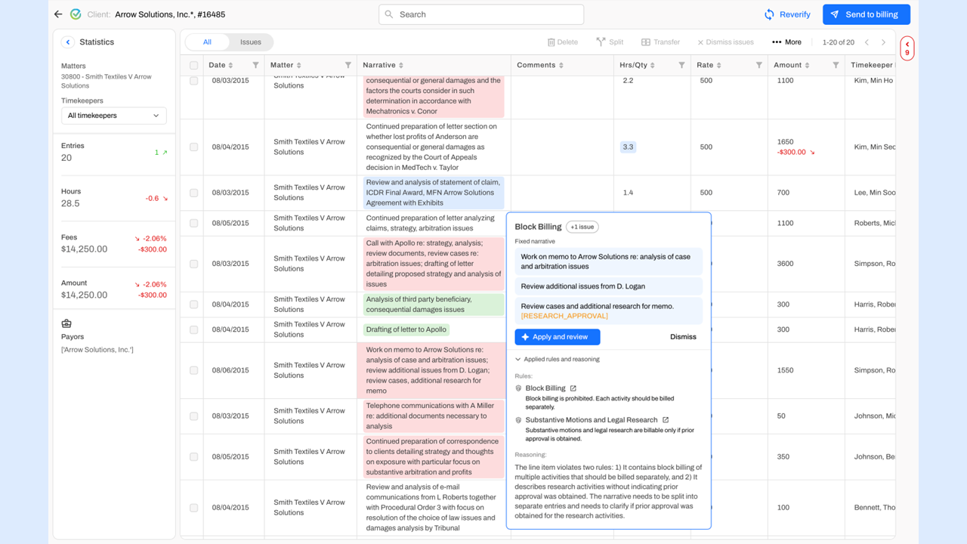Go to the next page arrow
Viewport: 967px width, 544px height.
[883, 42]
